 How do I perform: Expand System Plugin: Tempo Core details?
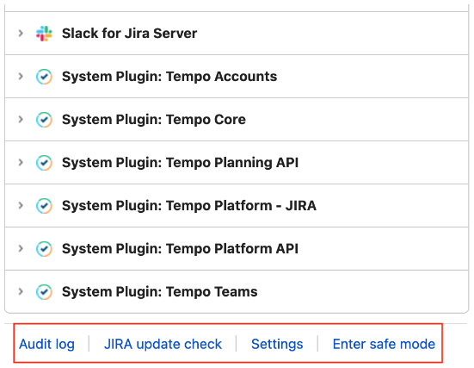pos(21,119)
